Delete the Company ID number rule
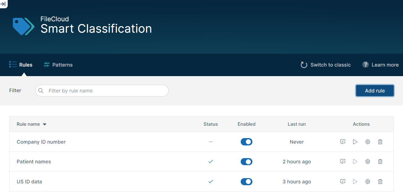Image resolution: width=403 pixels, height=192 pixels. point(380,142)
